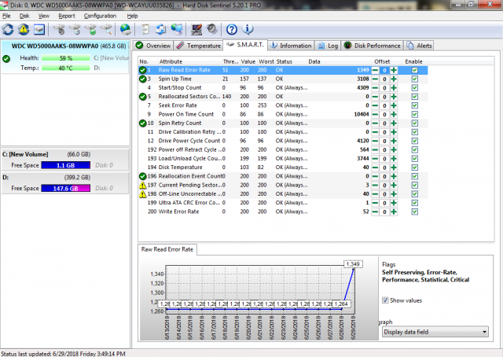Click the warning icon beside Current Pending Sector
The height and width of the screenshot is (357, 503).
143,185
